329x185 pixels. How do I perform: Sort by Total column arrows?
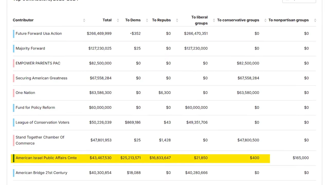tap(118, 20)
